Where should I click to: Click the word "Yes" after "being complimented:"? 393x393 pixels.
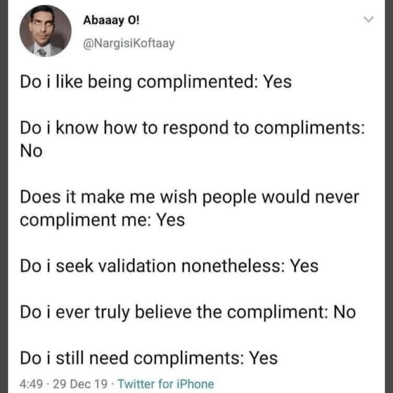click(277, 82)
